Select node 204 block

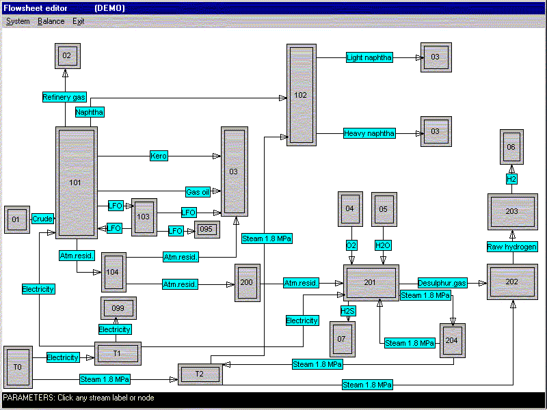pos(452,340)
